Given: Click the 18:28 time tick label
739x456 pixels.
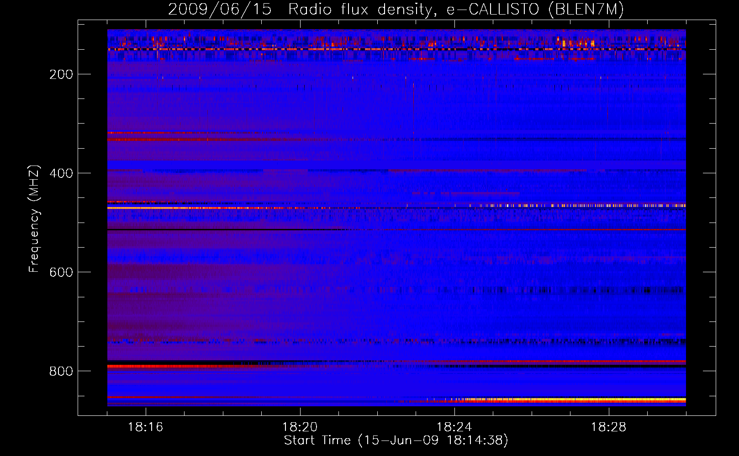Looking at the screenshot, I should click(609, 427).
